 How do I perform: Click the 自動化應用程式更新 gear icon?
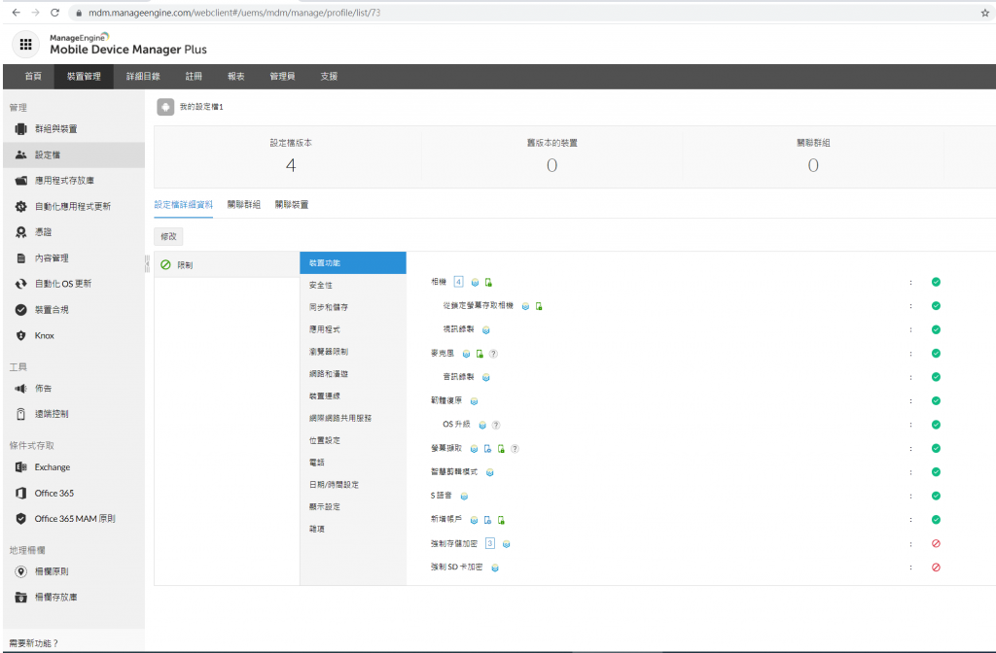point(21,207)
